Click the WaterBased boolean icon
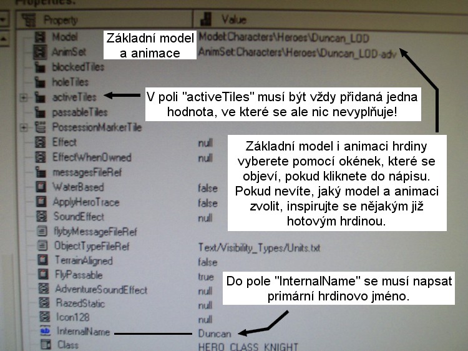This screenshot has height=351, width=468. [41, 187]
